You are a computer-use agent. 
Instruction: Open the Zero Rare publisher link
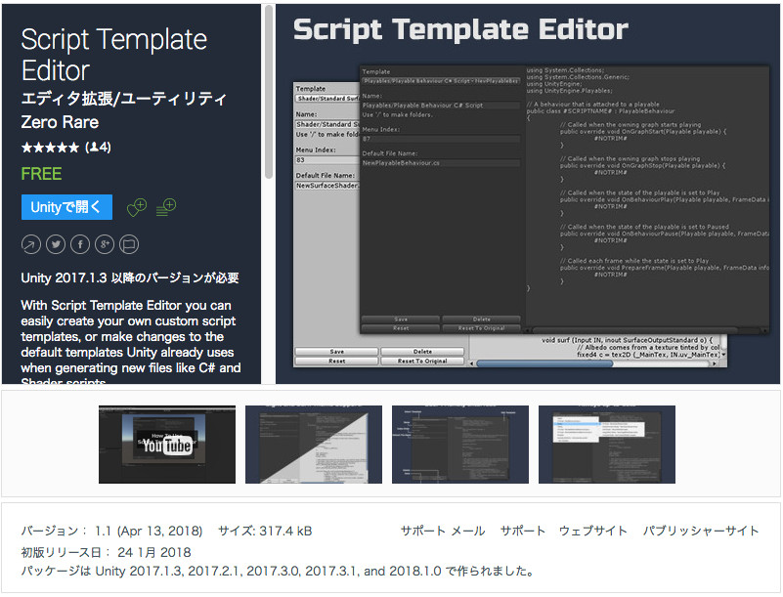point(60,122)
